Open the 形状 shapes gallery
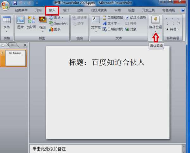 [56, 17]
